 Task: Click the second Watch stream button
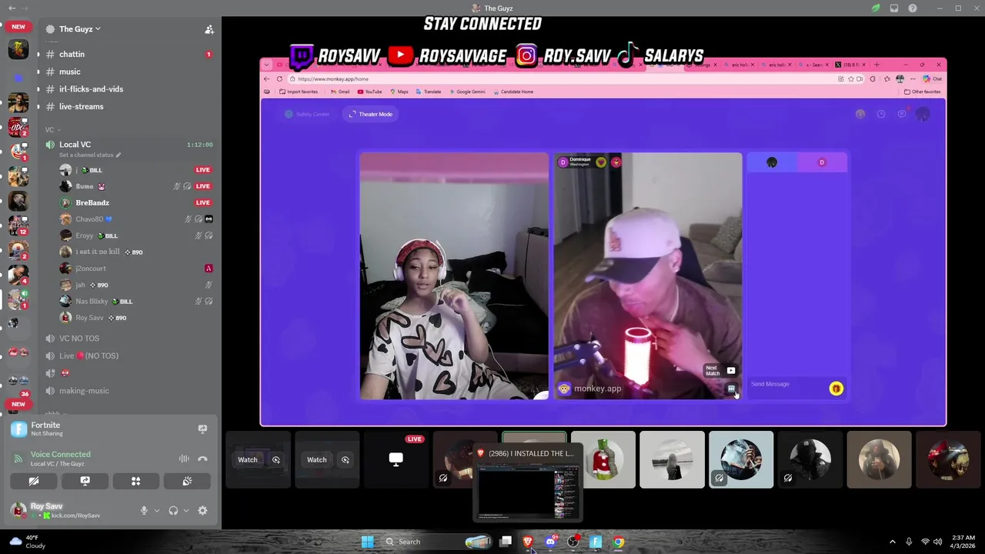coord(317,460)
